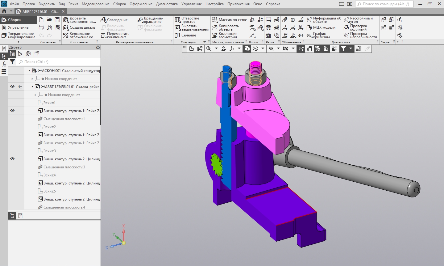Open the Диагностика menu
The height and width of the screenshot is (266, 444).
(x=167, y=4)
